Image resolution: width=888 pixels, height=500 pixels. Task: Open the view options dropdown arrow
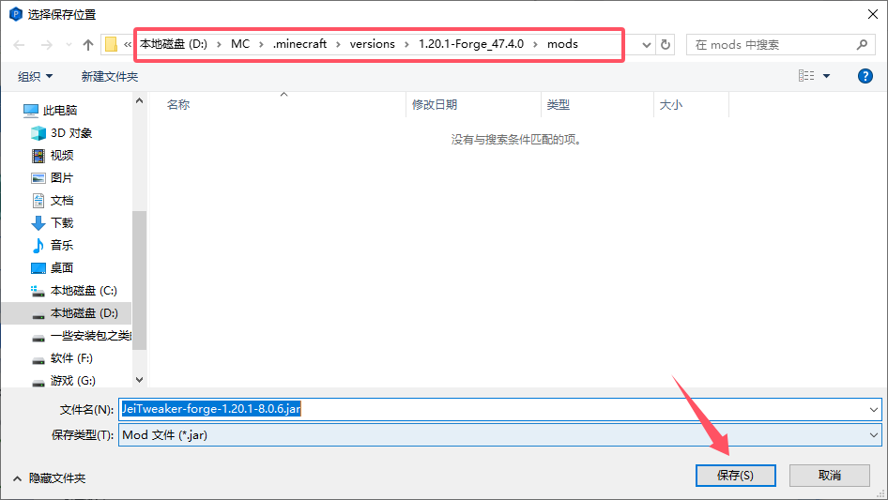click(826, 76)
